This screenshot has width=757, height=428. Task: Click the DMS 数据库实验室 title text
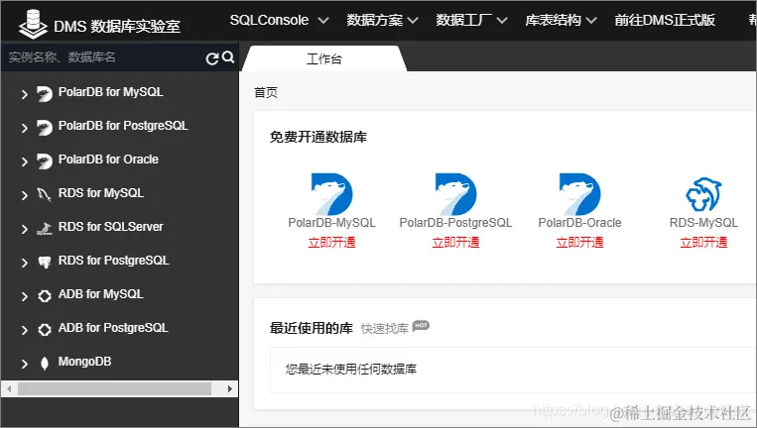tap(117, 26)
